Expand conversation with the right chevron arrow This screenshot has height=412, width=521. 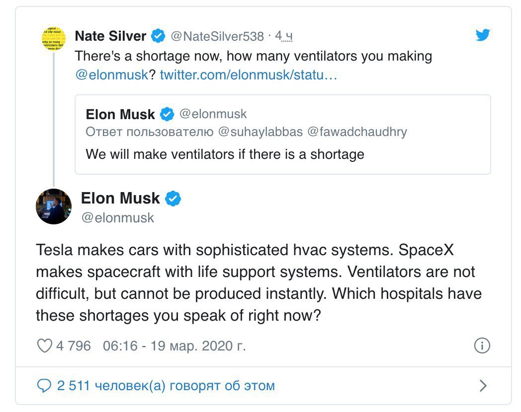[483, 386]
